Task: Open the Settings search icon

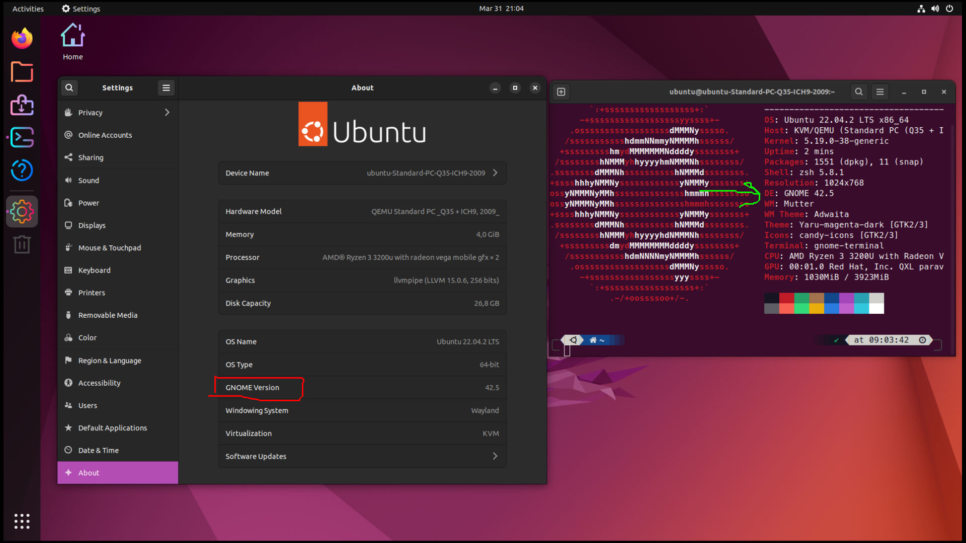Action: [x=69, y=87]
